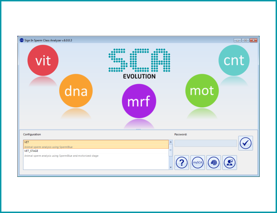277x213 pixels.
Task: Click the configuration list scrollbar thumb
Action: tap(171, 150)
